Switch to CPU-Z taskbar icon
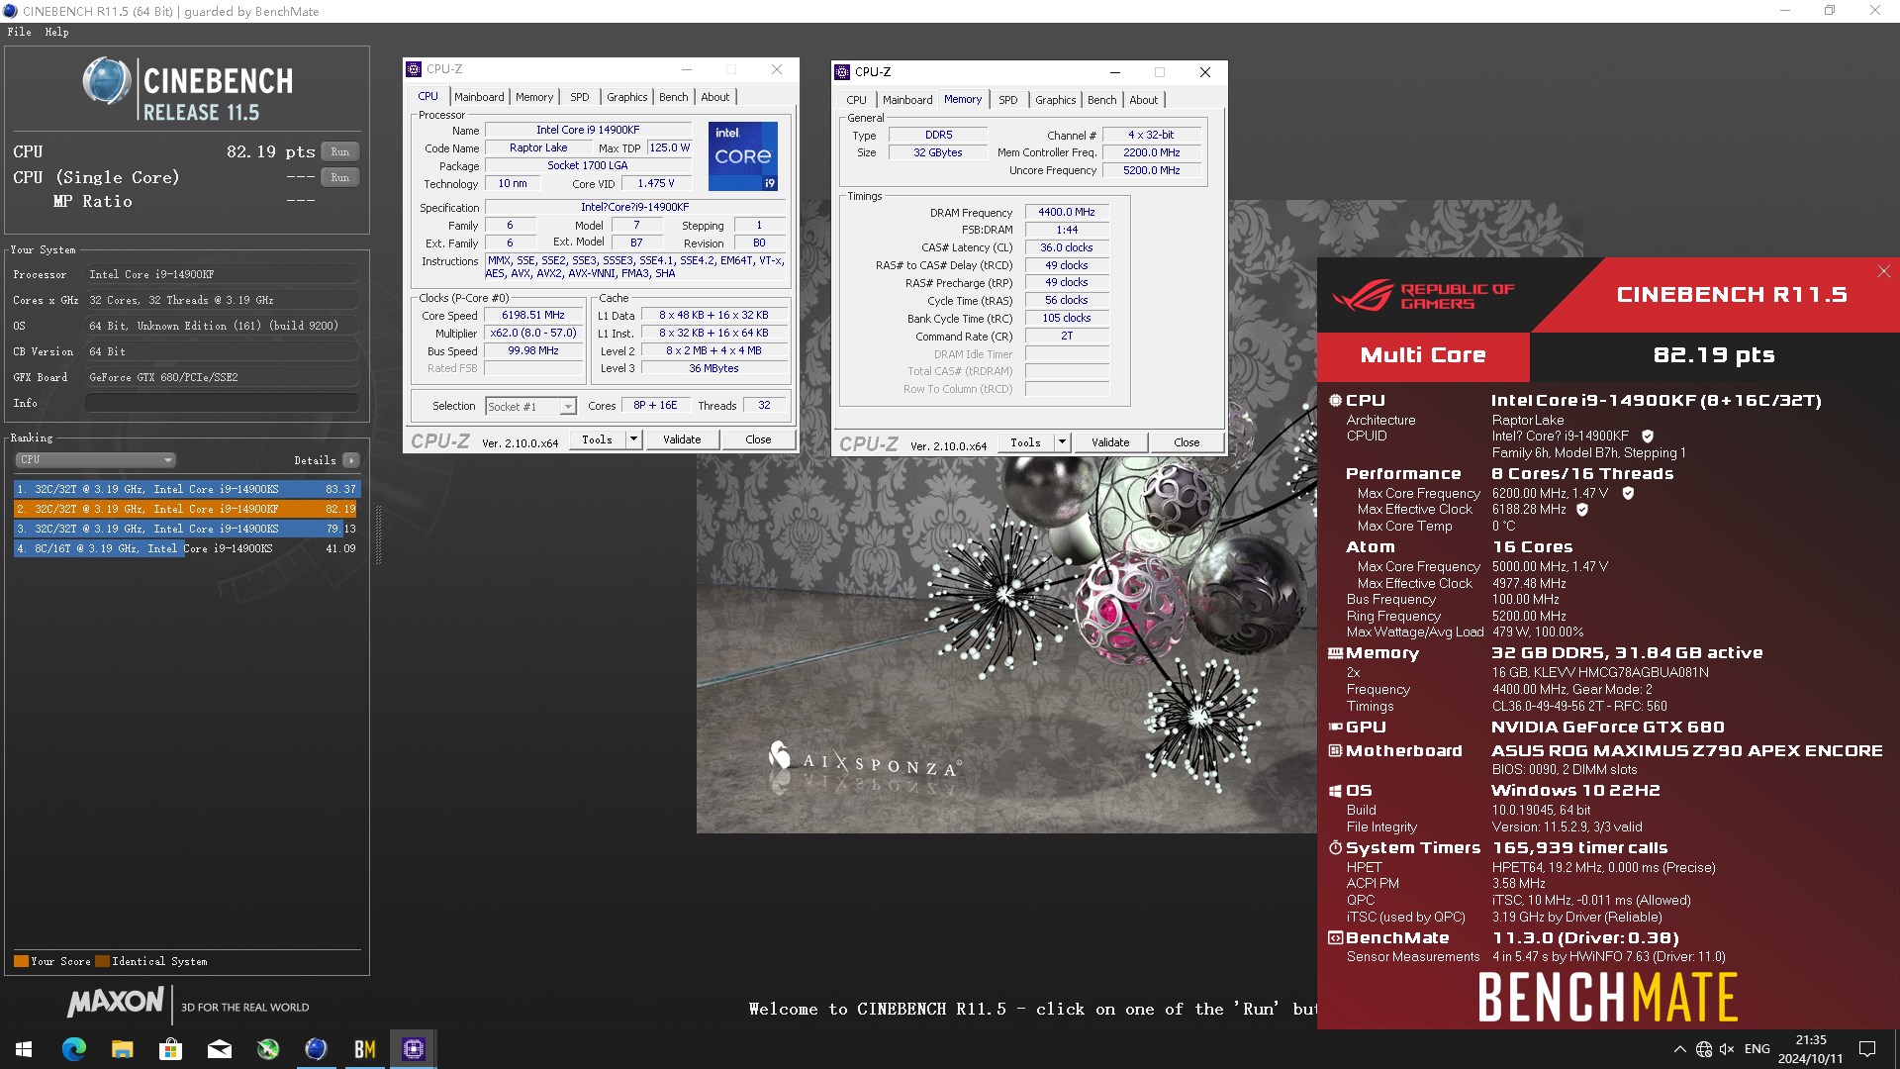This screenshot has height=1069, width=1900. (413, 1049)
